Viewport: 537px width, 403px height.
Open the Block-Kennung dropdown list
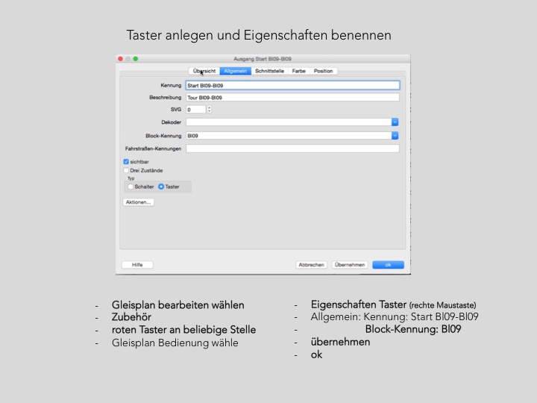pos(395,136)
